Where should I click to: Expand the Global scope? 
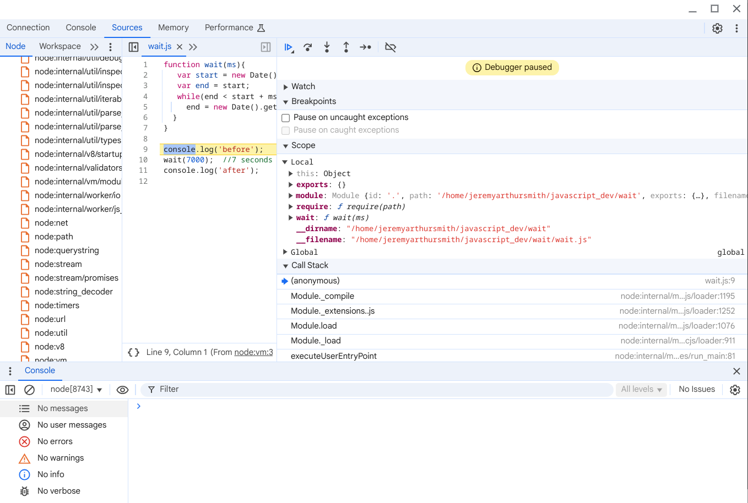[285, 252]
